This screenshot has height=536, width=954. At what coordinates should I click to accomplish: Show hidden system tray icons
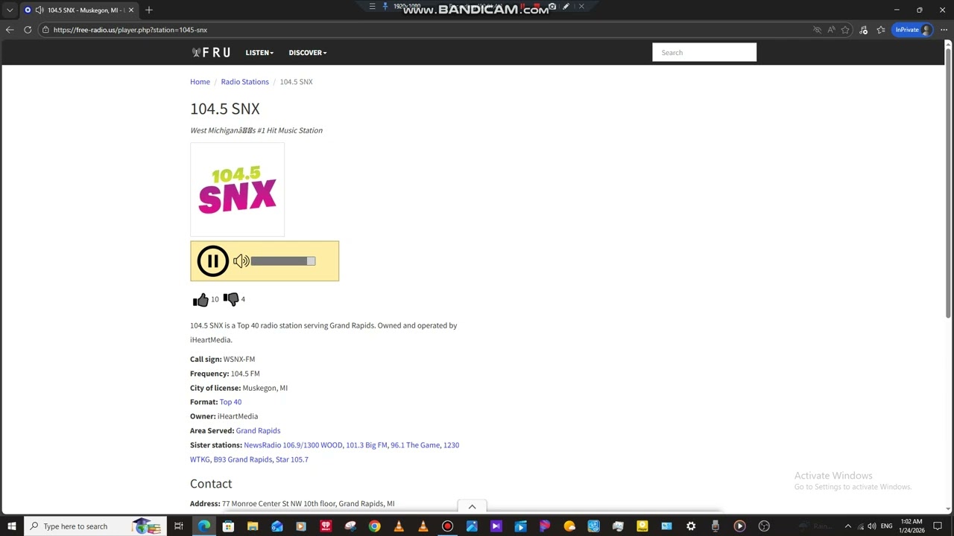click(847, 526)
